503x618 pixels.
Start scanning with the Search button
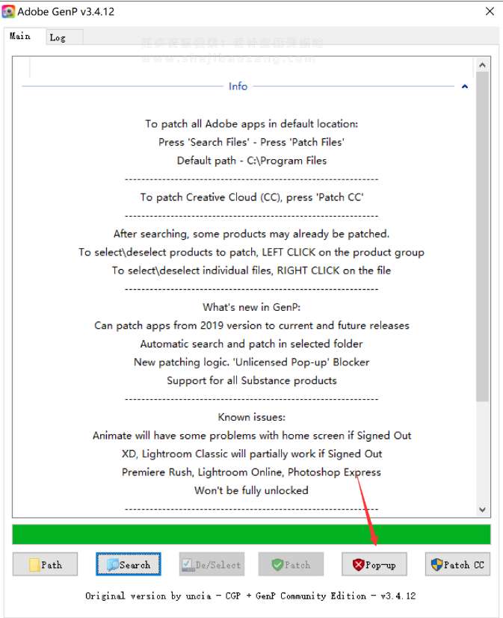coord(128,564)
